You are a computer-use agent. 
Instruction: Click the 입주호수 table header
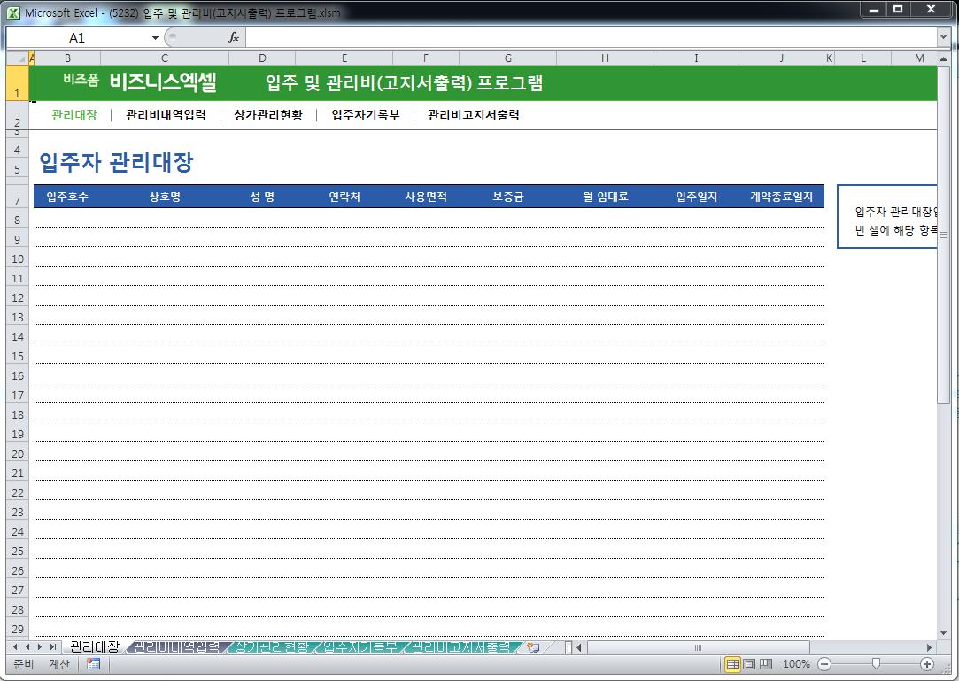coord(67,197)
